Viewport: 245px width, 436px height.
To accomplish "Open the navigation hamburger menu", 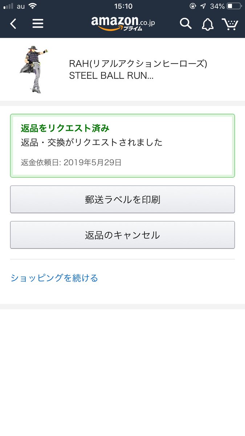I will [x=37, y=23].
